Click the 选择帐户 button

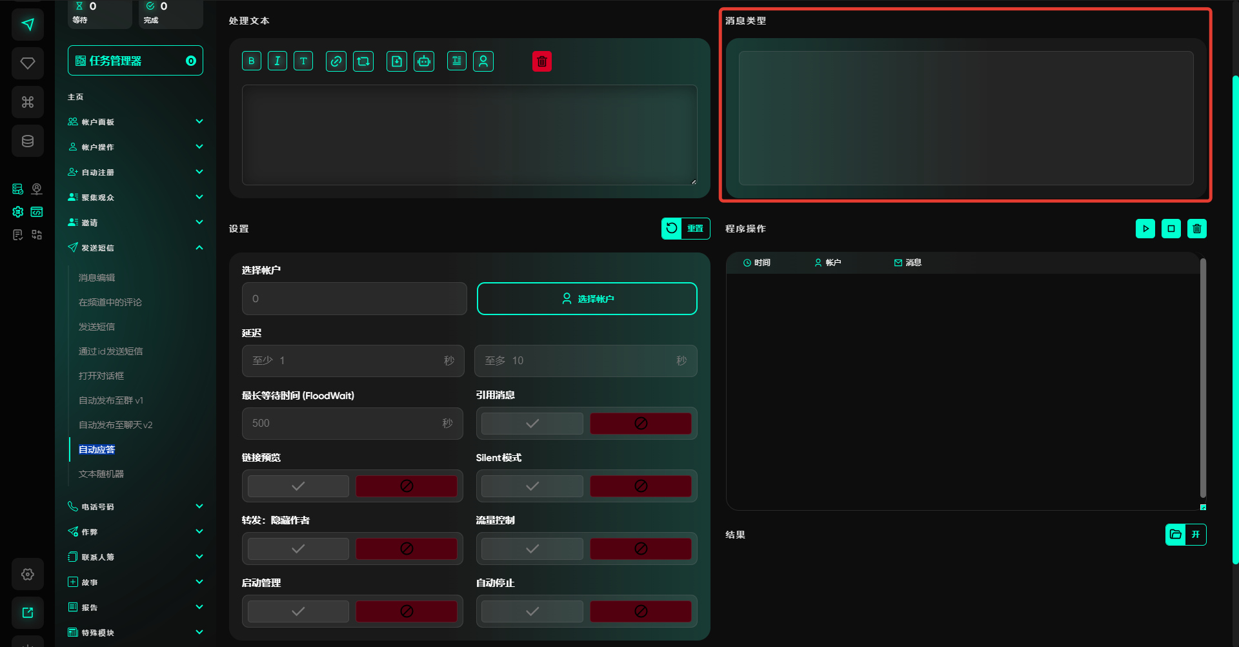[587, 299]
